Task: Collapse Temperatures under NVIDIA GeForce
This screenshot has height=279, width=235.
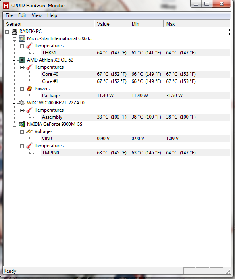Action: click(22, 146)
